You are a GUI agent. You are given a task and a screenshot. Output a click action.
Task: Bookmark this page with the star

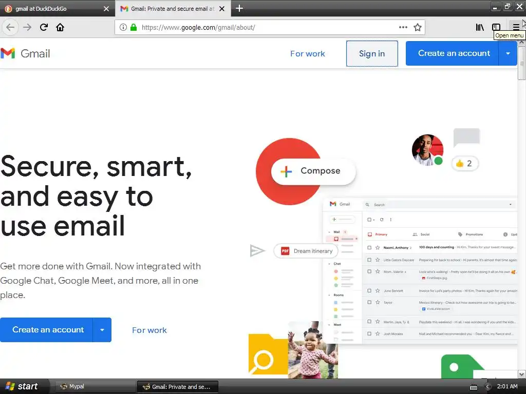pos(417,27)
